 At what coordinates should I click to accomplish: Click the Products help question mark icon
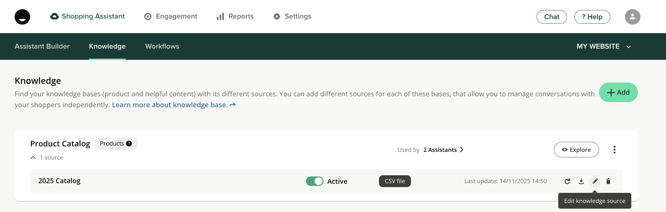(129, 144)
